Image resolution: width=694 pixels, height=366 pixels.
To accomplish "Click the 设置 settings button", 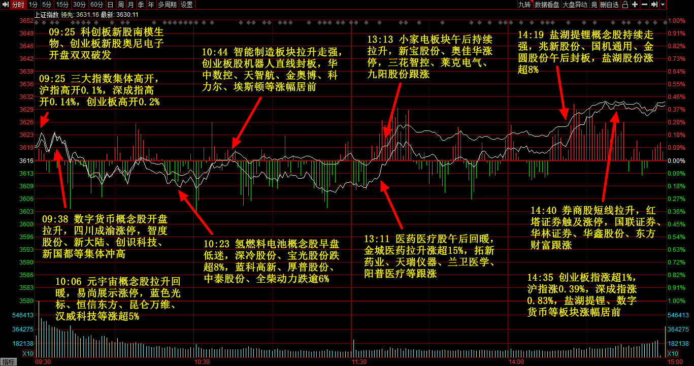I will click(x=186, y=5).
